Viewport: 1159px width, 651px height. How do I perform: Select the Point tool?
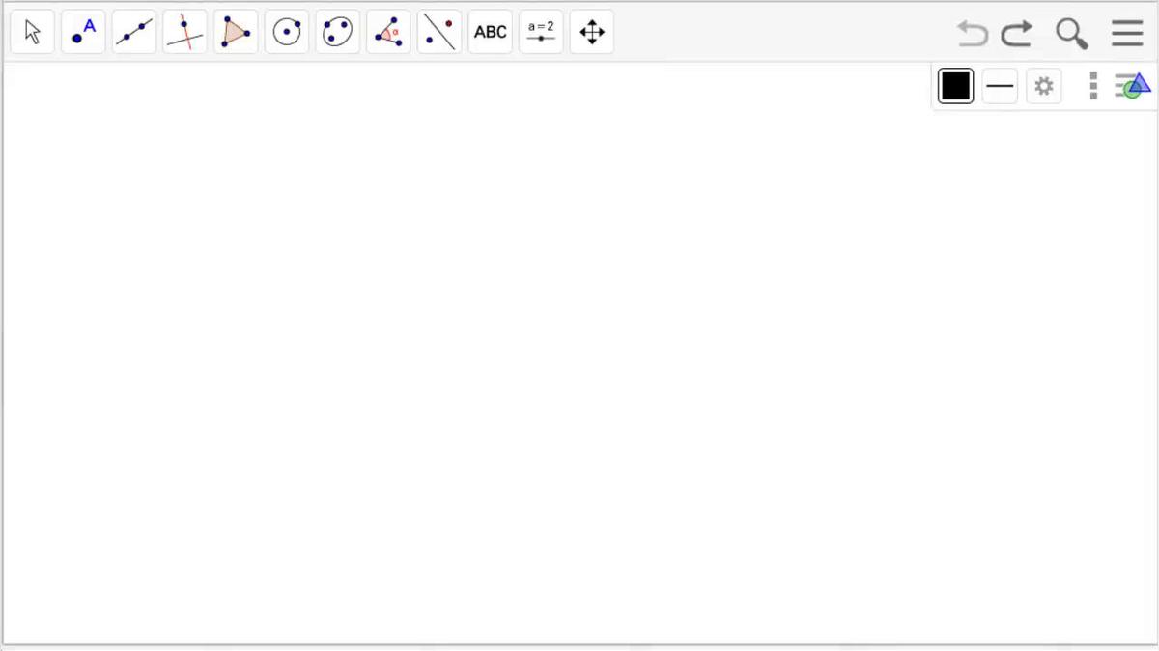pos(83,33)
